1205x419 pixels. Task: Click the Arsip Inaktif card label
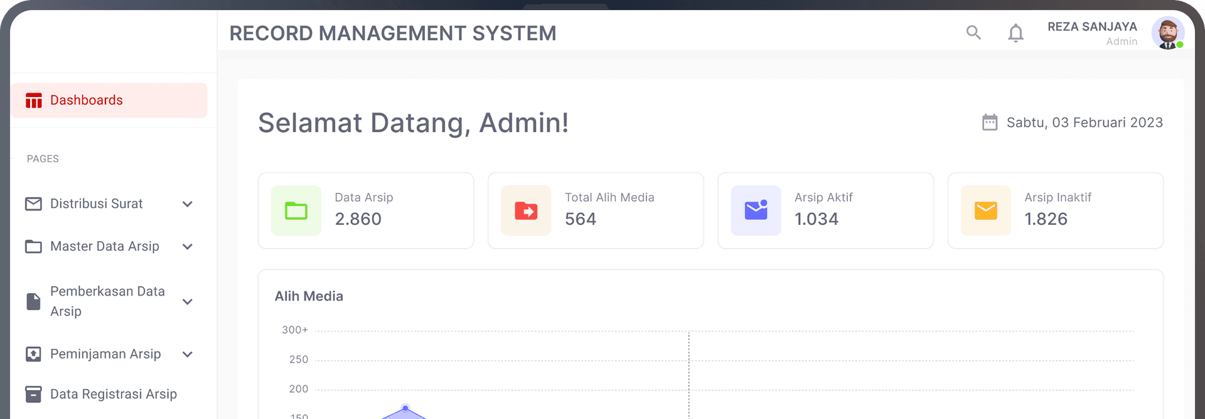(1058, 197)
